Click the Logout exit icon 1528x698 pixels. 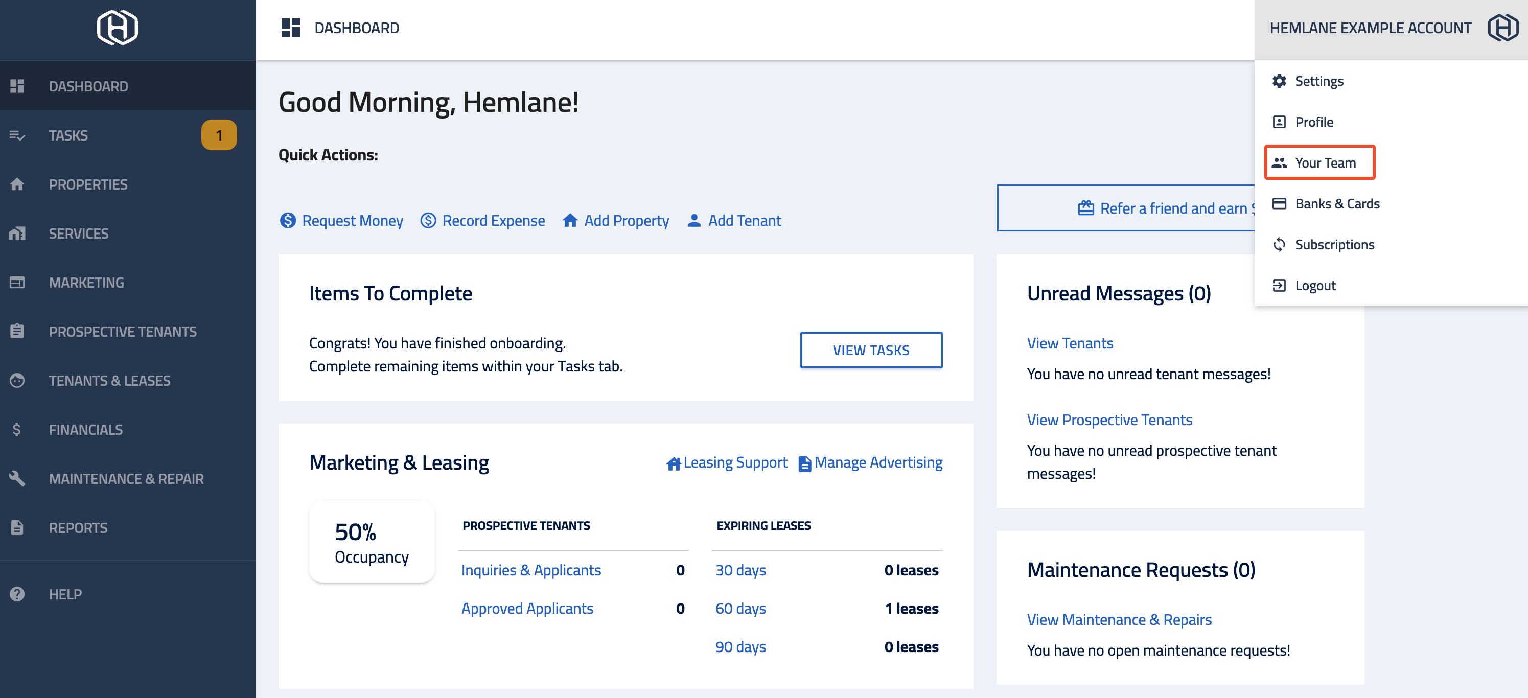(1280, 286)
